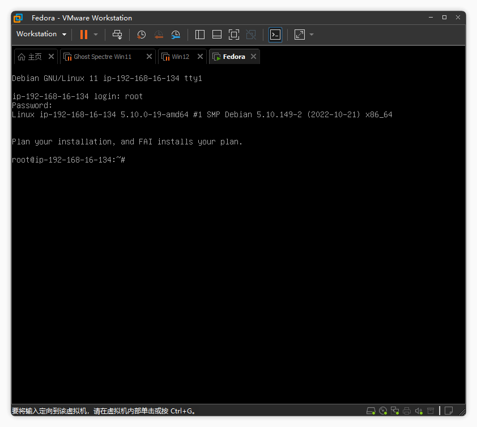Toggle the thumbnail bar view
Viewport: 477px width, 427px height.
click(216, 35)
